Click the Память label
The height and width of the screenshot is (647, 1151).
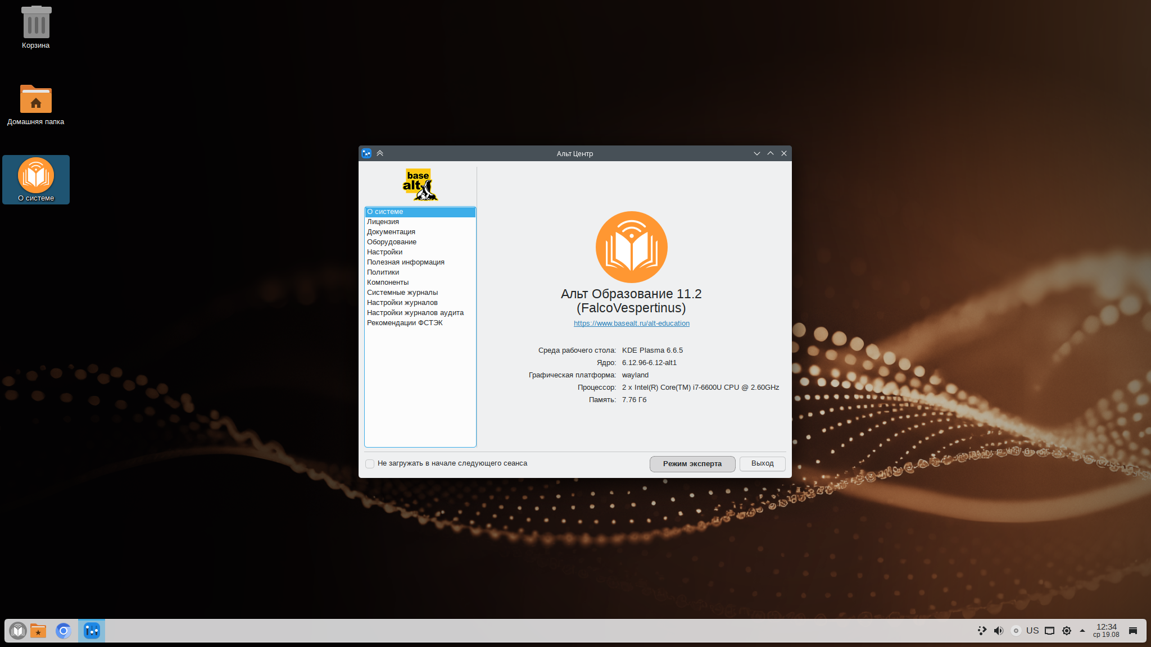pos(602,400)
